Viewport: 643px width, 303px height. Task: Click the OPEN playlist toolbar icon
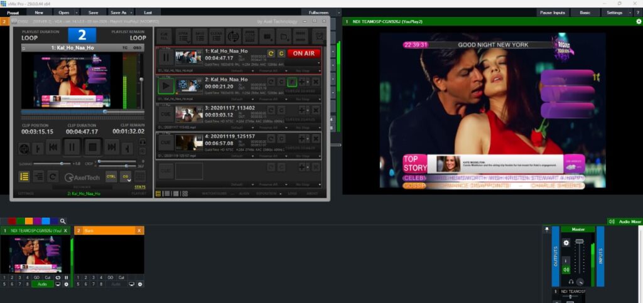pyautogui.click(x=183, y=36)
